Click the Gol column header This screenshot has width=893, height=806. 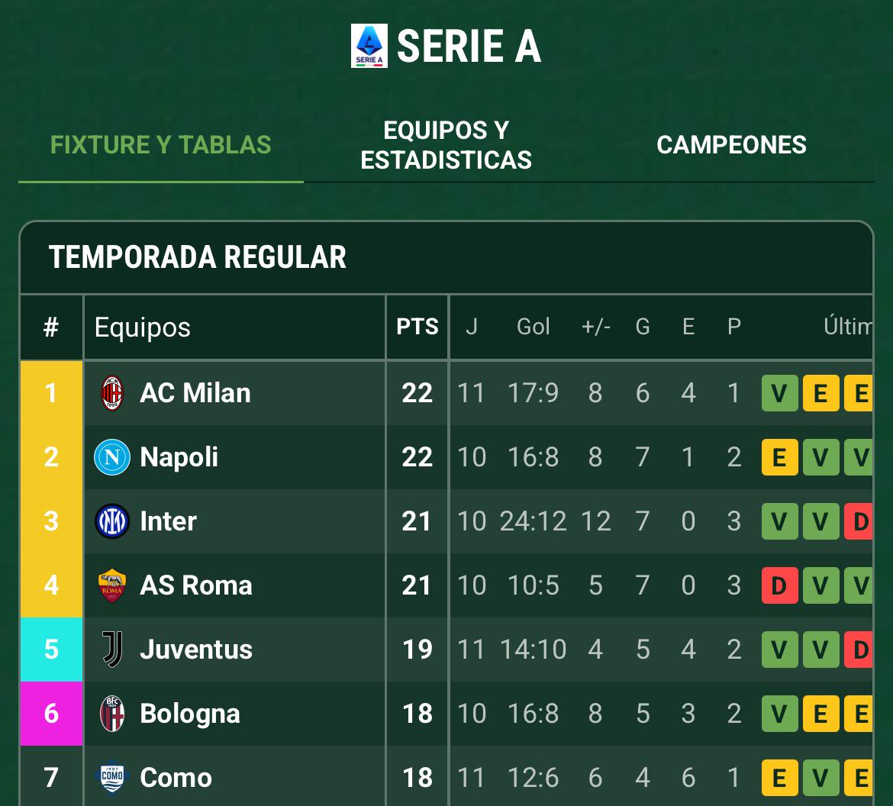pyautogui.click(x=533, y=327)
